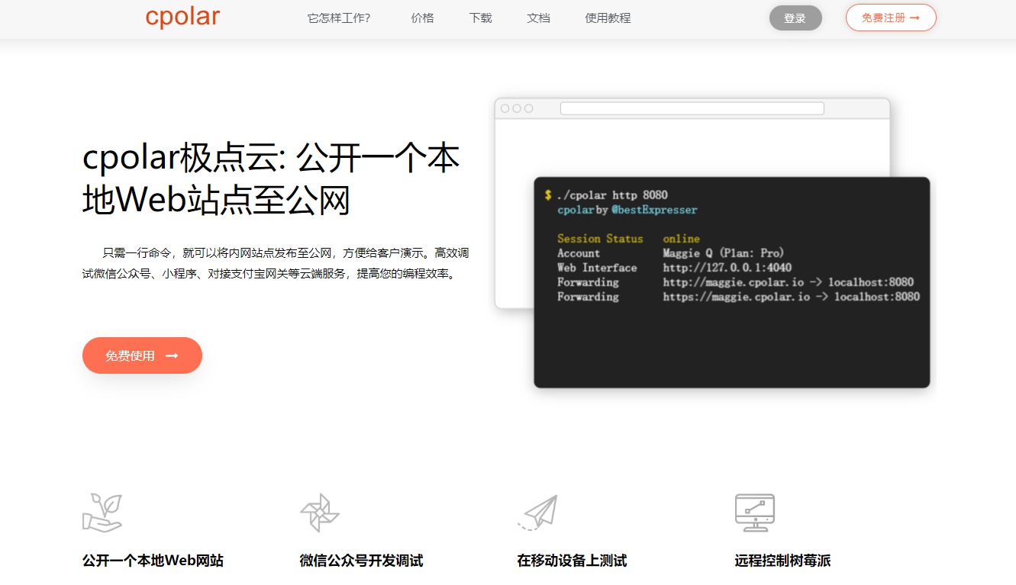Click the 免费使用 orange button
The image size is (1016, 585).
142,355
